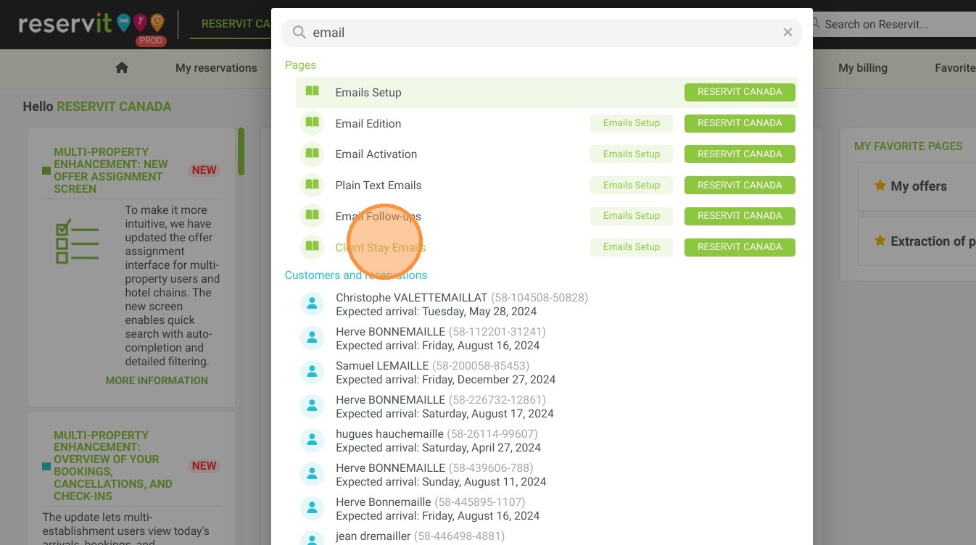
Task: Click the book icon beside Client Stay Emails
Action: (x=313, y=247)
